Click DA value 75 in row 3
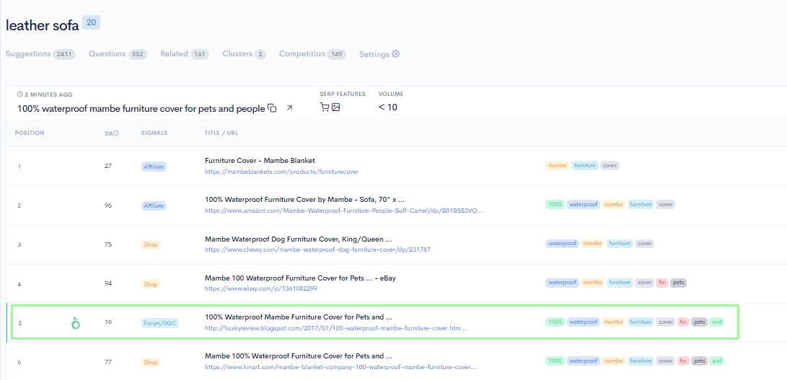The image size is (787, 380). (108, 245)
